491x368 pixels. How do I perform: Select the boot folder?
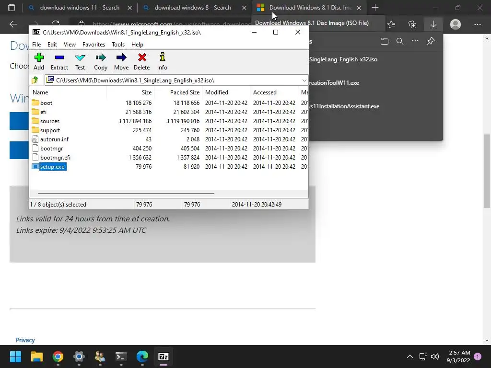click(46, 103)
